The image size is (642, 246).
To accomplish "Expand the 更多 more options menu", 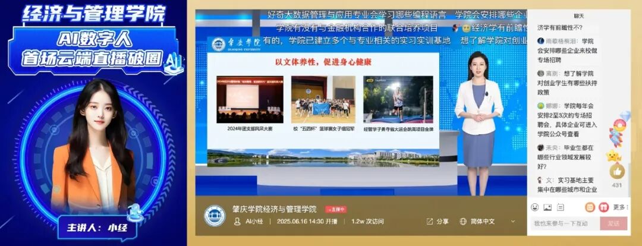I will (621, 207).
